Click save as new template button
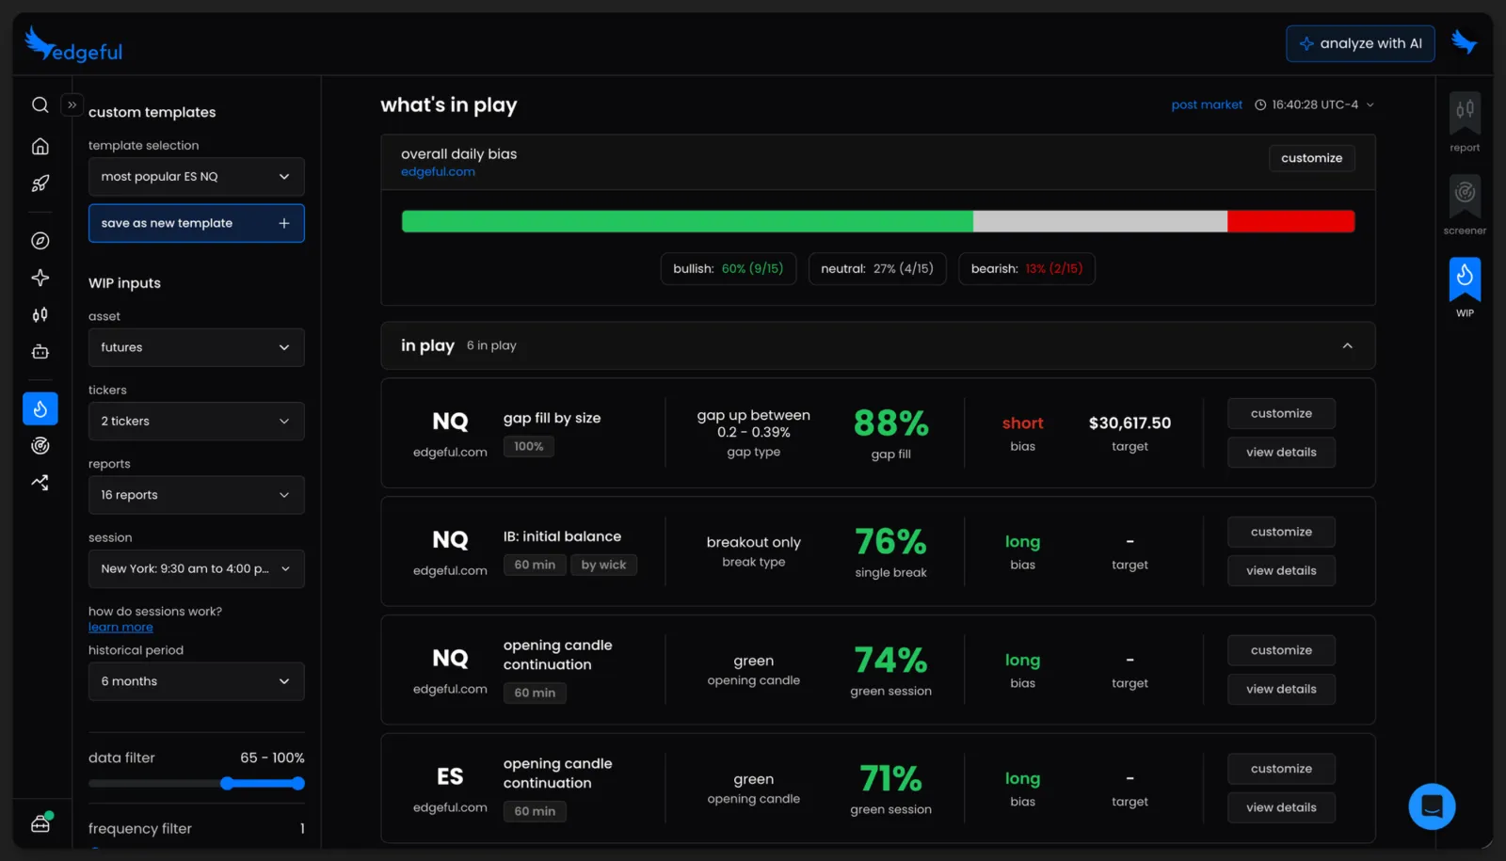This screenshot has width=1506, height=861. click(196, 223)
